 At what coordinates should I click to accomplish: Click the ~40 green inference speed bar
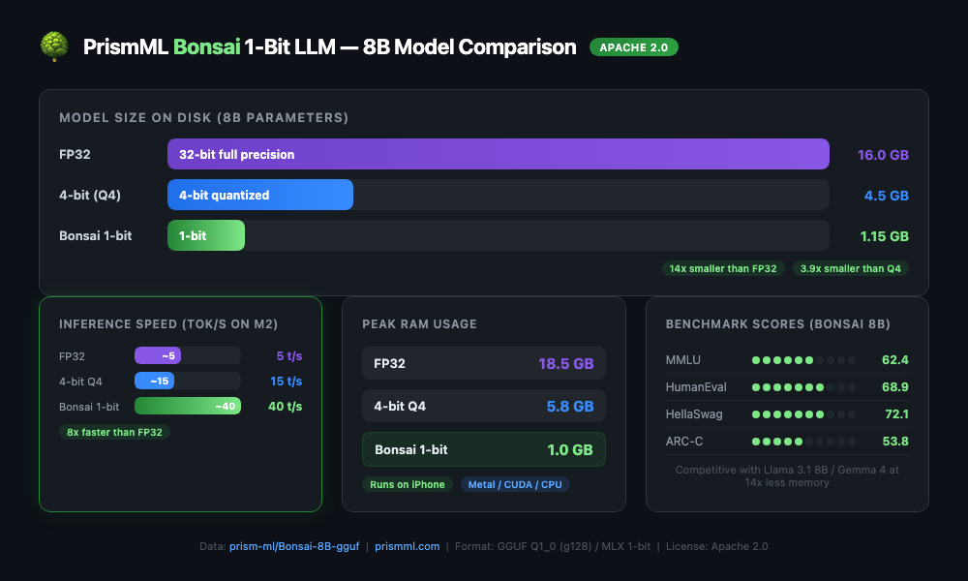coord(188,407)
